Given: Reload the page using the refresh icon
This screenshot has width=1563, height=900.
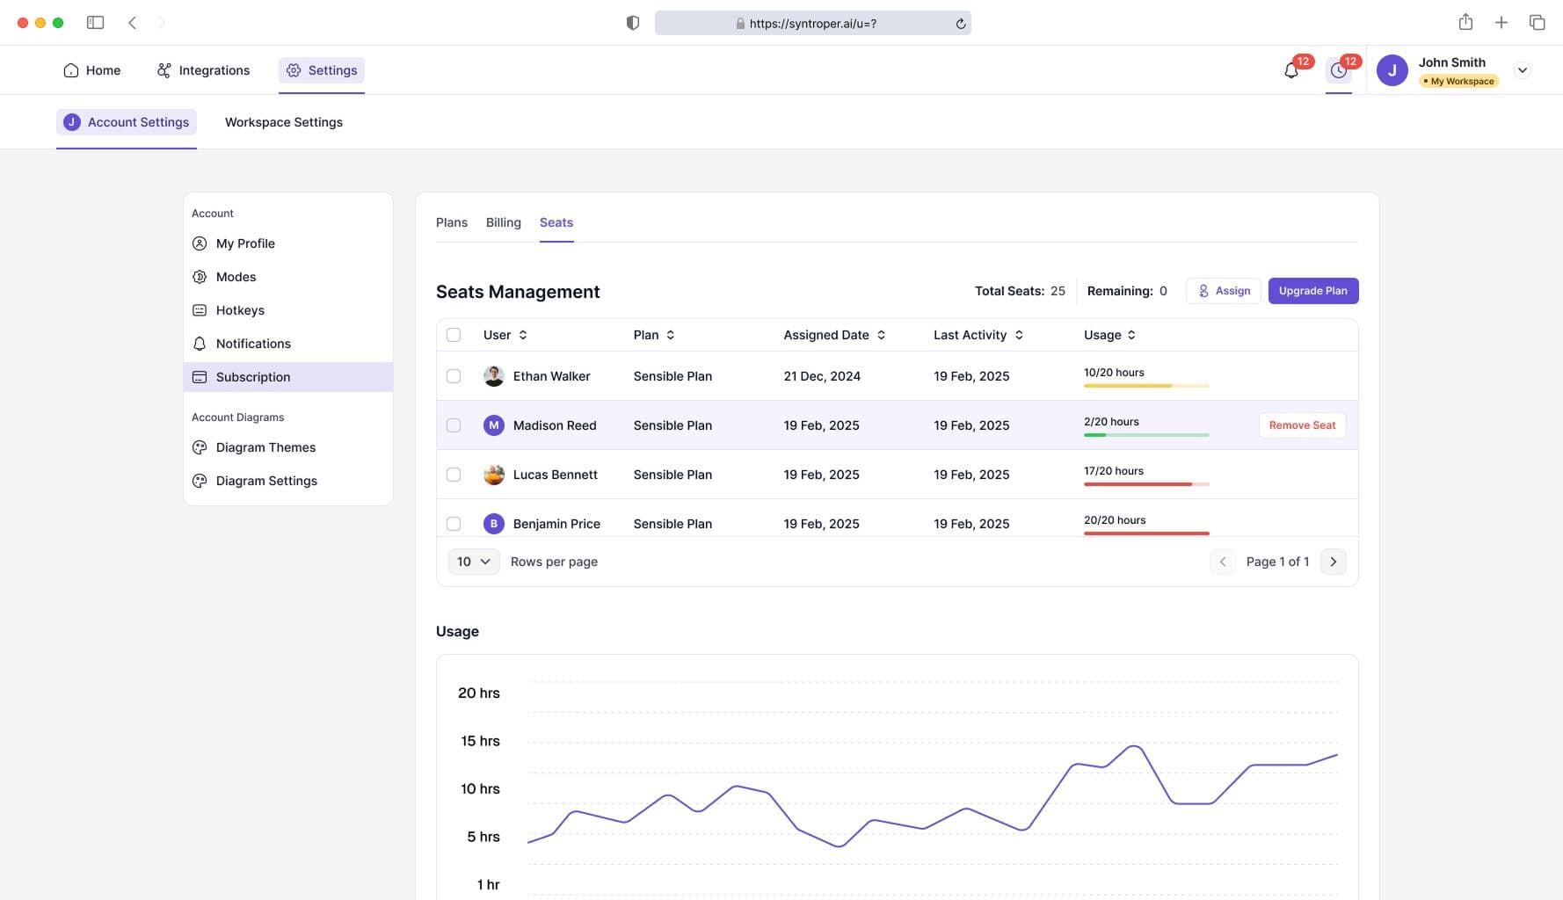Looking at the screenshot, I should 961,24.
